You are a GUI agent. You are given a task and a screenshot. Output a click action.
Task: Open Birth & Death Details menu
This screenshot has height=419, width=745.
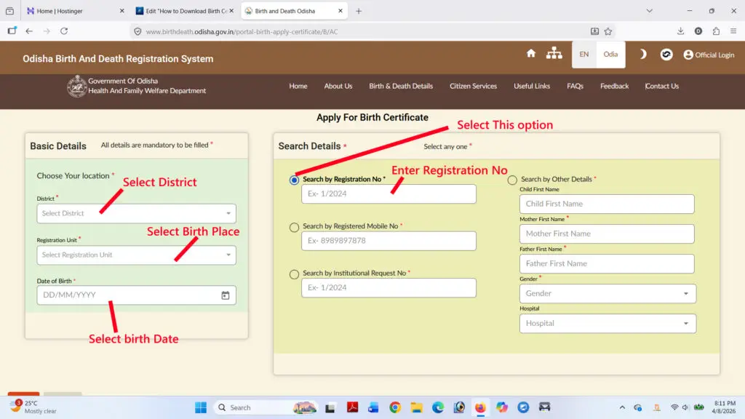click(400, 86)
